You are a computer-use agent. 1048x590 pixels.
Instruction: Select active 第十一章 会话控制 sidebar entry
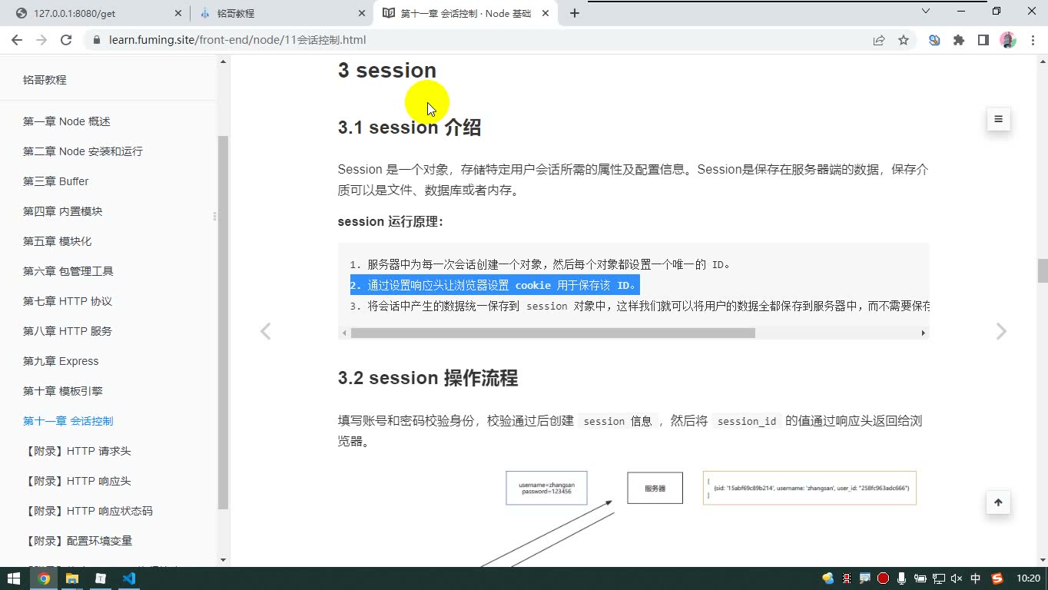[68, 421]
